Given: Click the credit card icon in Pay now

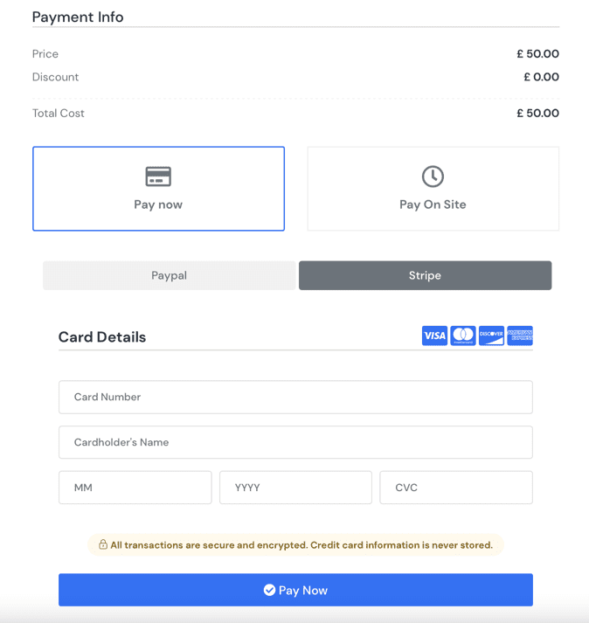Looking at the screenshot, I should tap(158, 177).
